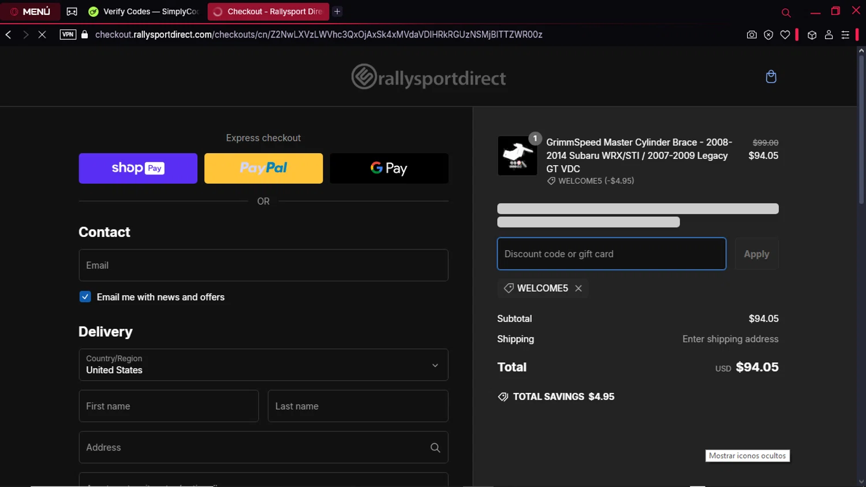866x487 pixels.
Task: Click the struck-through $99.00 price
Action: pos(766,143)
